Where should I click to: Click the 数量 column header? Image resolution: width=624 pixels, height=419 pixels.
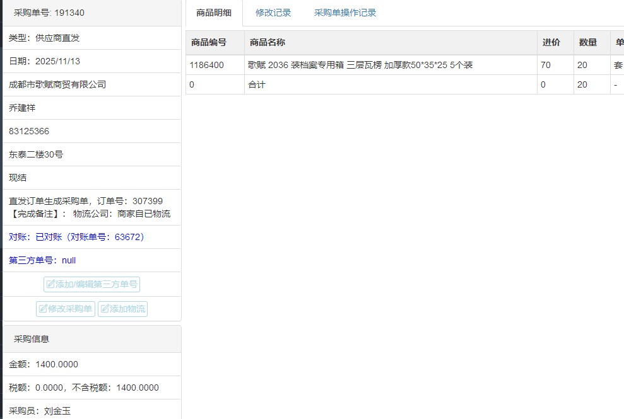[588, 42]
